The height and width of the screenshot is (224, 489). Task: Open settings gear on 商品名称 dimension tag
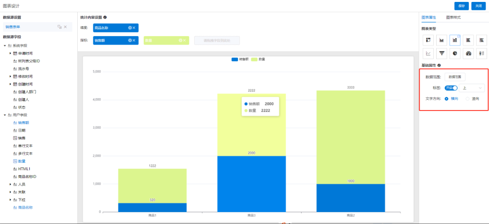click(130, 28)
